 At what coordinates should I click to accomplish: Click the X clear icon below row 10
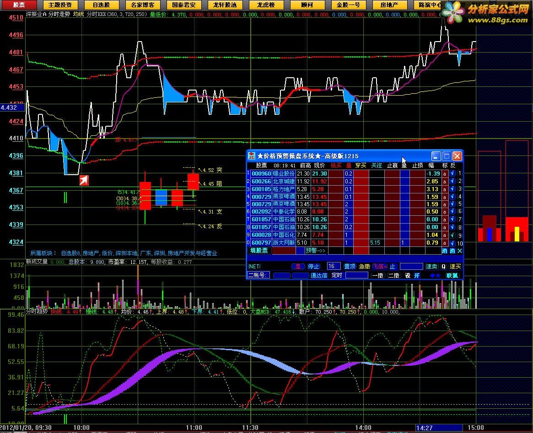pyautogui.click(x=460, y=251)
